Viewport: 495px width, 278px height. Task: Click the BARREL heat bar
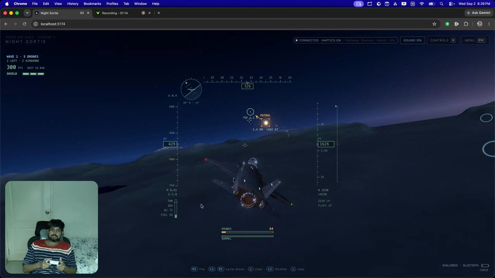[x=247, y=236]
